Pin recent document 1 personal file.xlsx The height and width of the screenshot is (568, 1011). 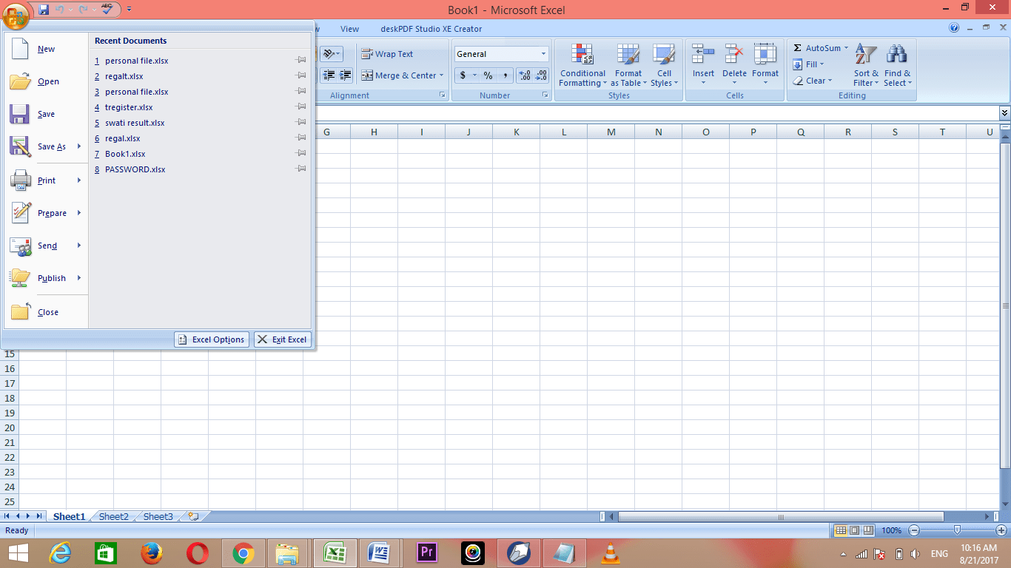point(300,61)
